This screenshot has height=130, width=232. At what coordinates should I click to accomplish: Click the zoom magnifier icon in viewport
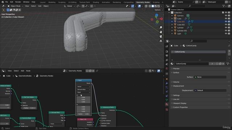pyautogui.click(x=161, y=27)
